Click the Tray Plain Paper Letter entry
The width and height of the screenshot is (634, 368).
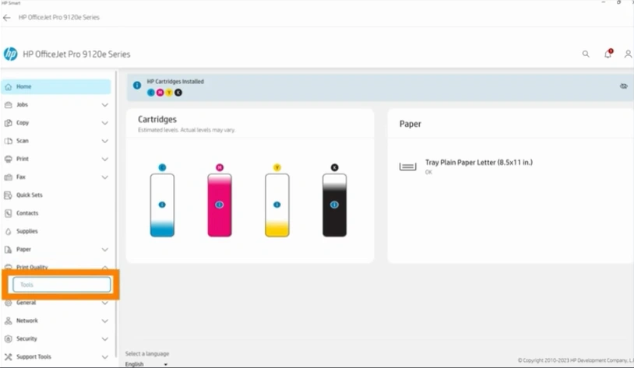478,163
